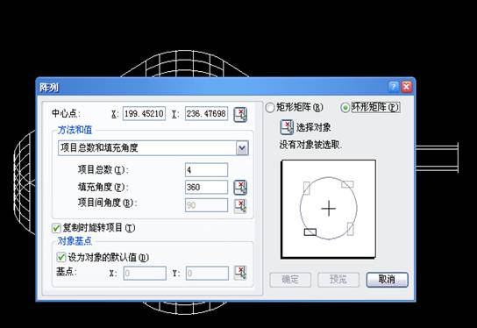Click the pick center point icon
Screen dimensions: 477x328
(x=240, y=114)
